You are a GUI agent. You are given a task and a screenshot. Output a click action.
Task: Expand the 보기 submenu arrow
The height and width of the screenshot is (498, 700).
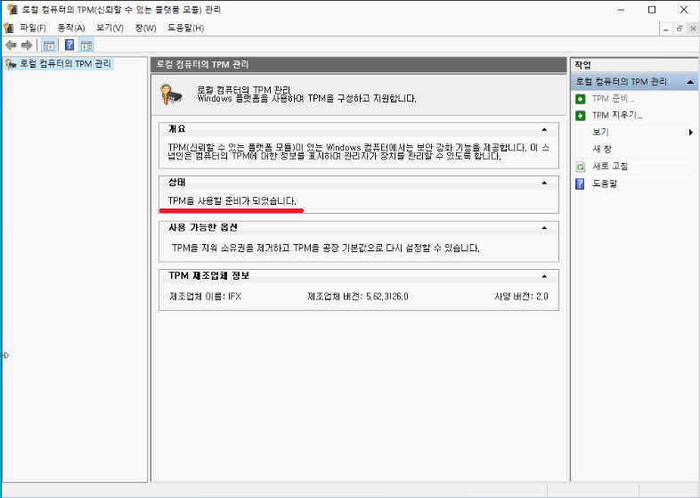[690, 132]
